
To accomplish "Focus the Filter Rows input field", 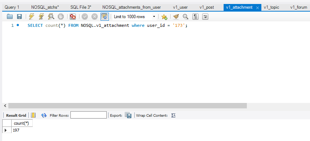I will pyautogui.click(x=88, y=115).
